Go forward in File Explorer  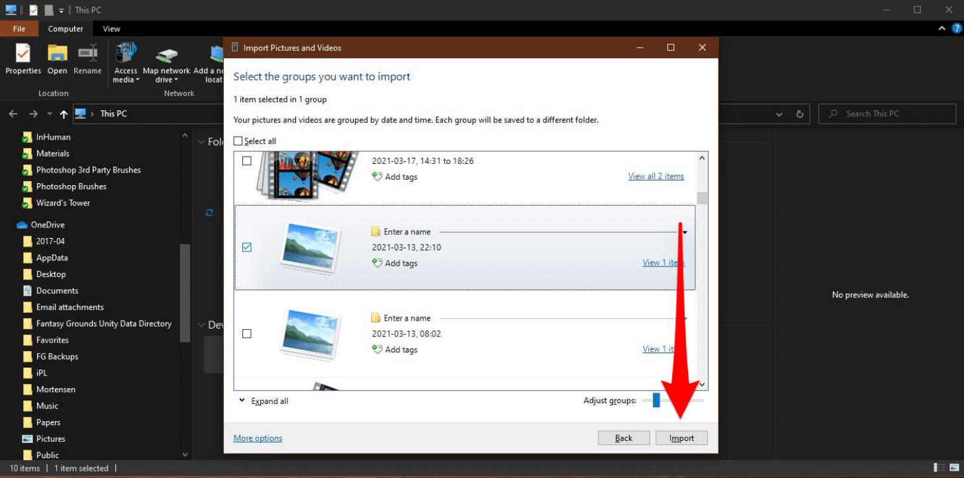(x=33, y=114)
